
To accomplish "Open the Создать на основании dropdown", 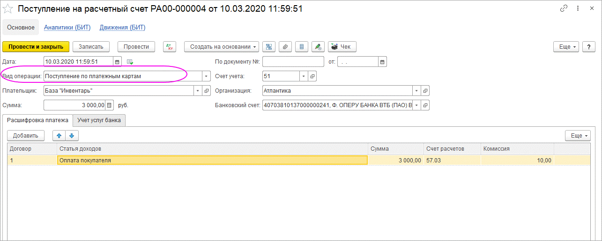I will coord(222,47).
